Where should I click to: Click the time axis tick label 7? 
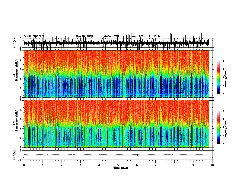point(156,165)
